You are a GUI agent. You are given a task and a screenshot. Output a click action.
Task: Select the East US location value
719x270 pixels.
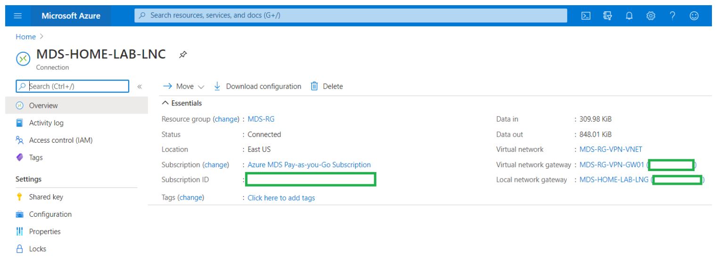click(x=259, y=149)
